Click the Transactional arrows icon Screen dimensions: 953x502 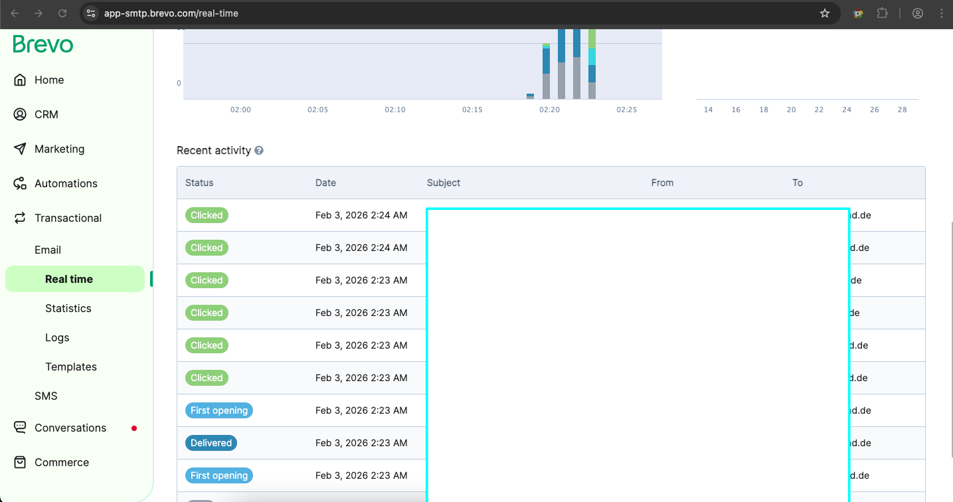[20, 218]
